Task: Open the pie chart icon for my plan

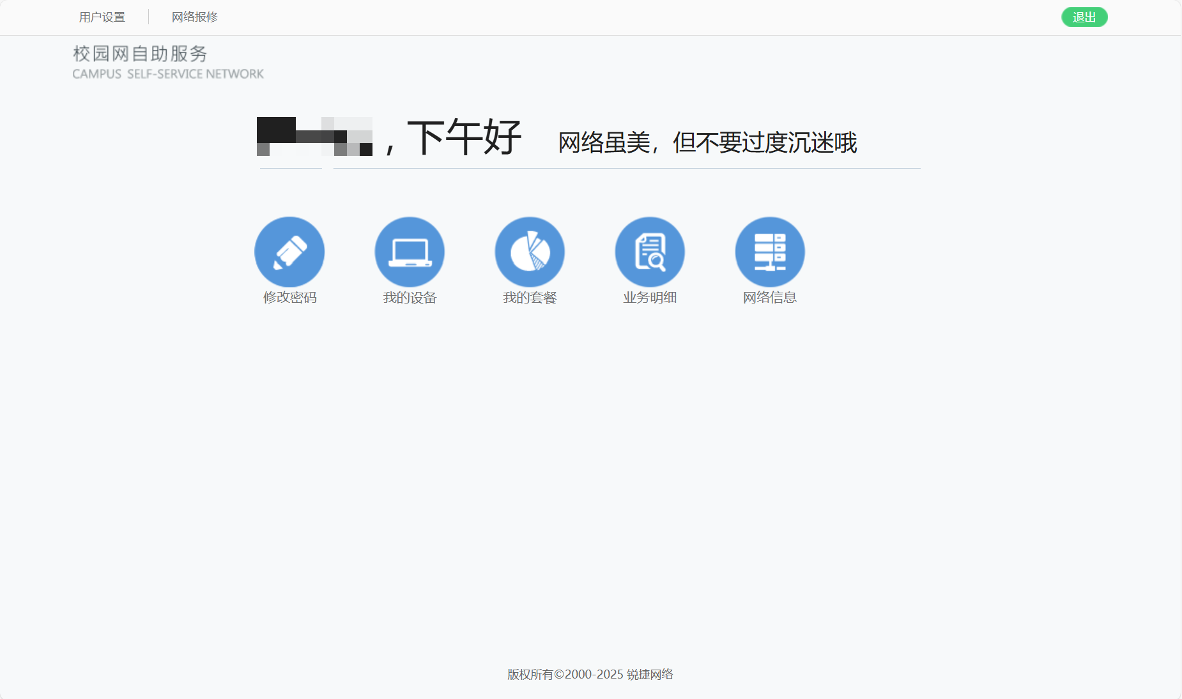Action: [529, 251]
